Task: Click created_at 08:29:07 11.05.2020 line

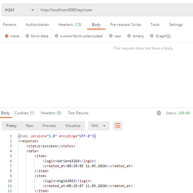Action: click(x=88, y=186)
